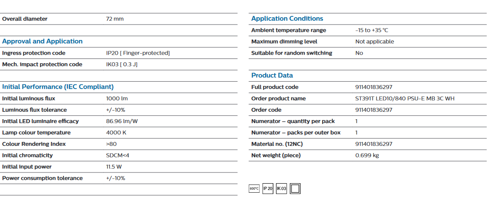This screenshot has width=488, height=203.
Task: Click the SDCM<4 chromaticity value
Action: (x=117, y=156)
